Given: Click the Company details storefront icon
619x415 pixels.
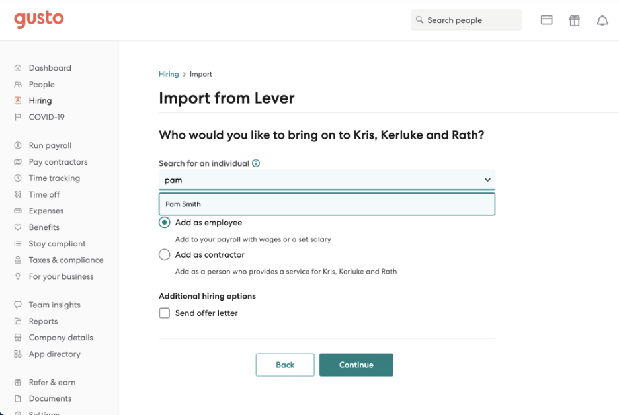Looking at the screenshot, I should (x=18, y=338).
